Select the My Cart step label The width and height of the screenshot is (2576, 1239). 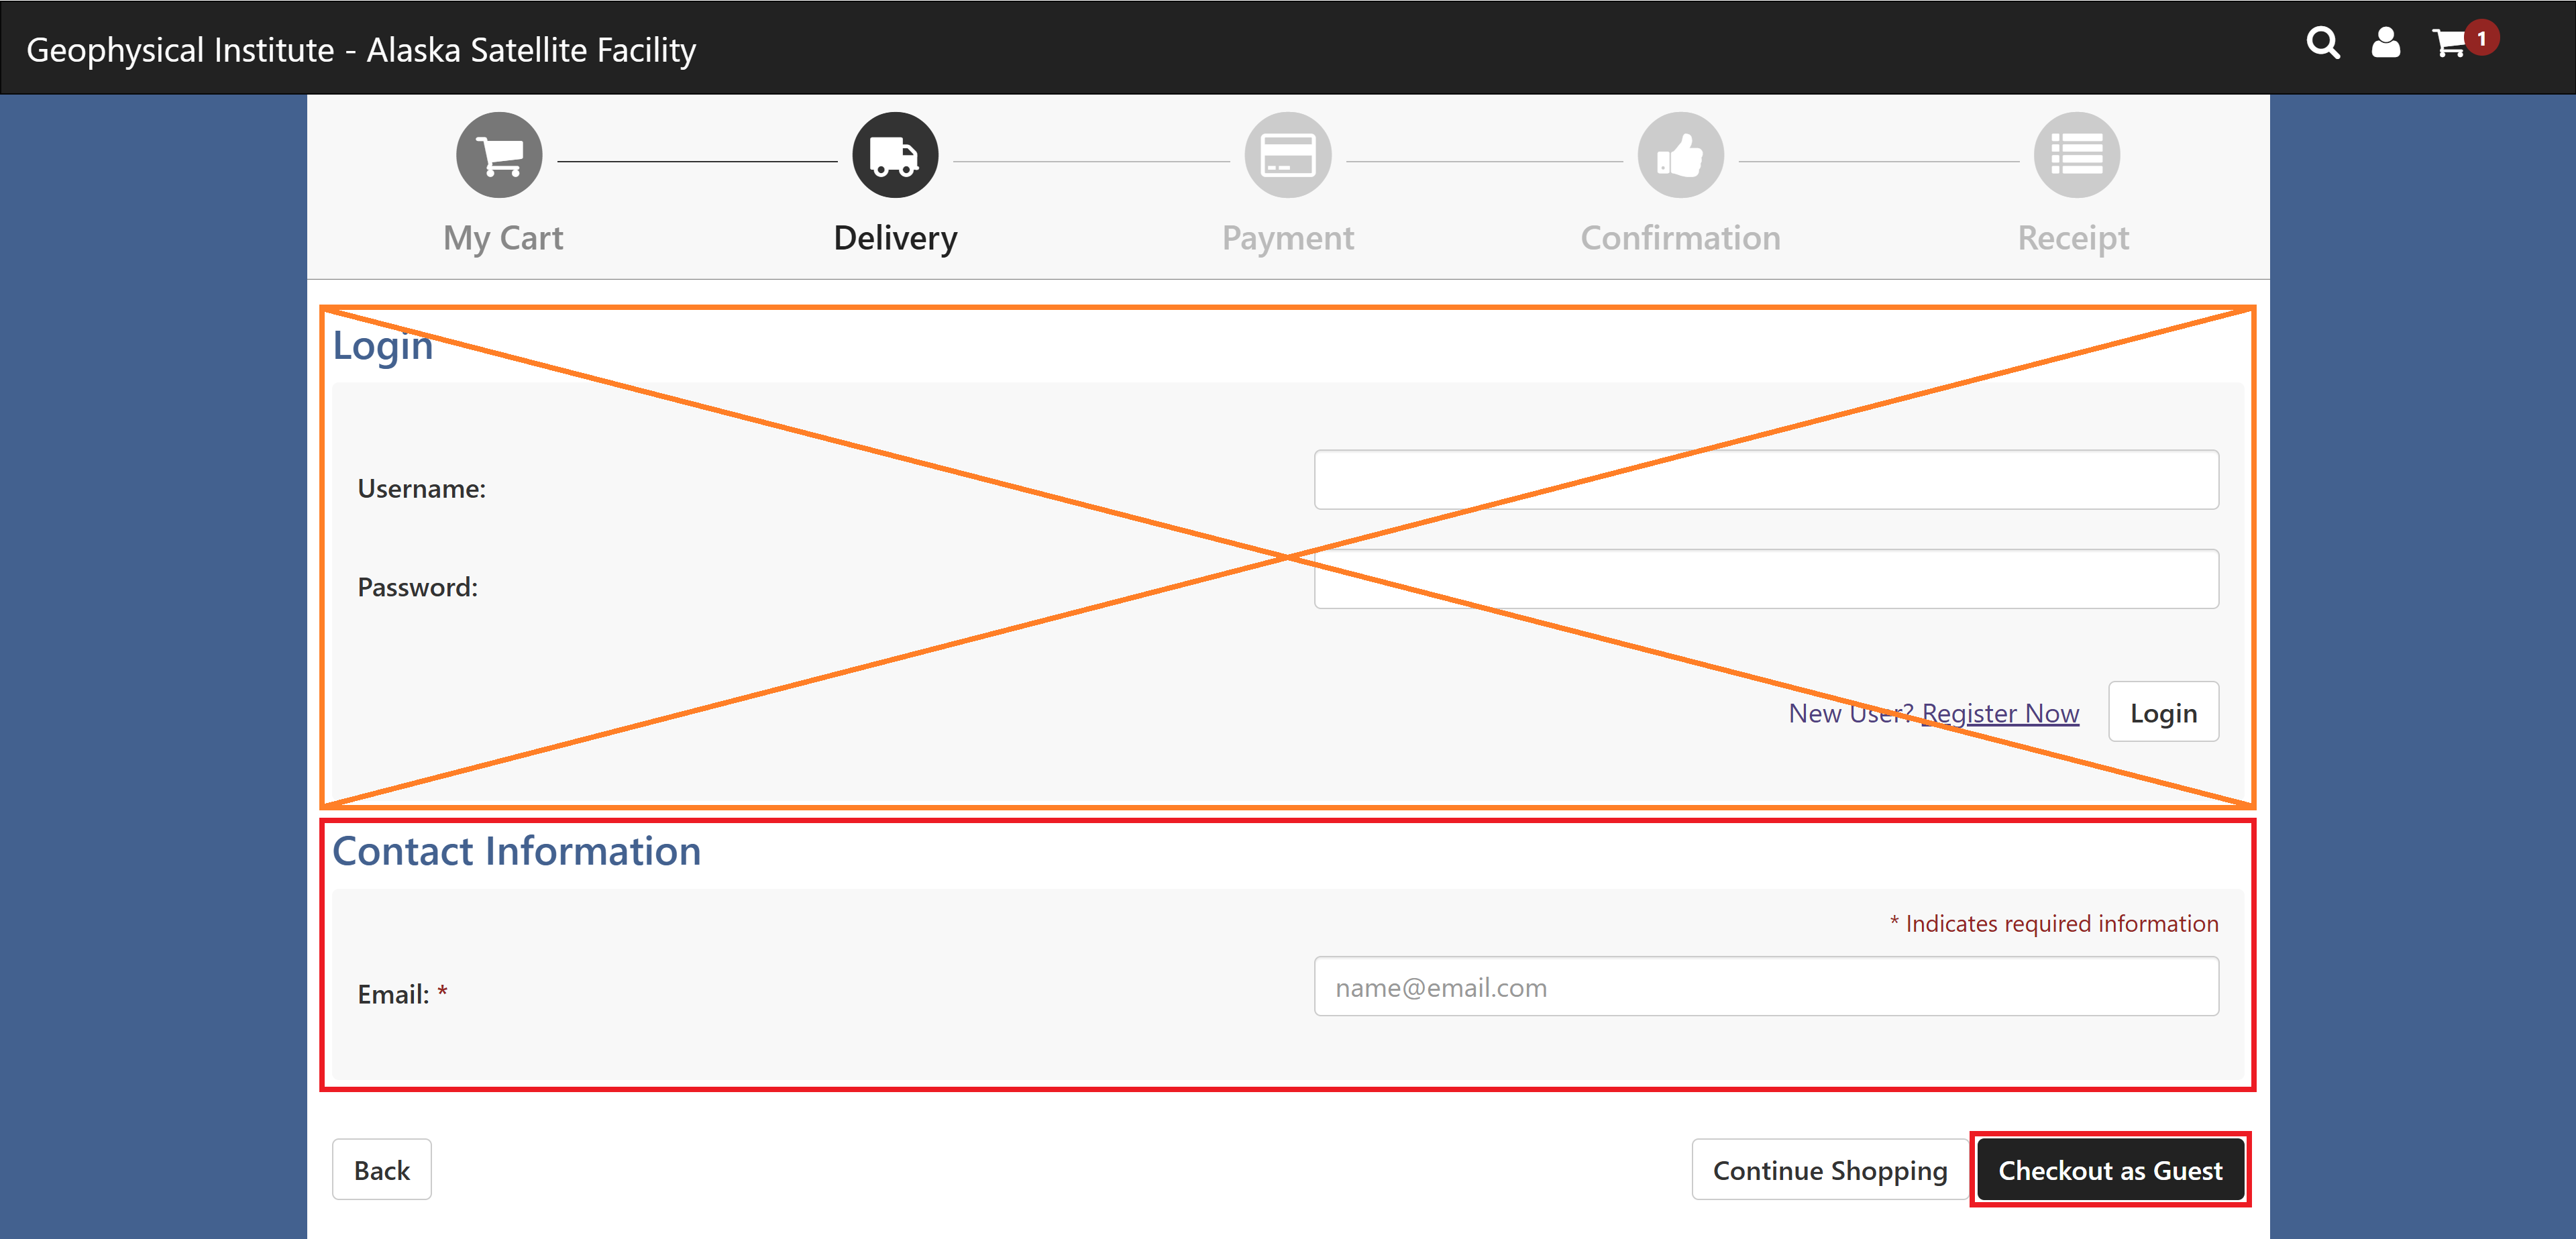[x=503, y=238]
